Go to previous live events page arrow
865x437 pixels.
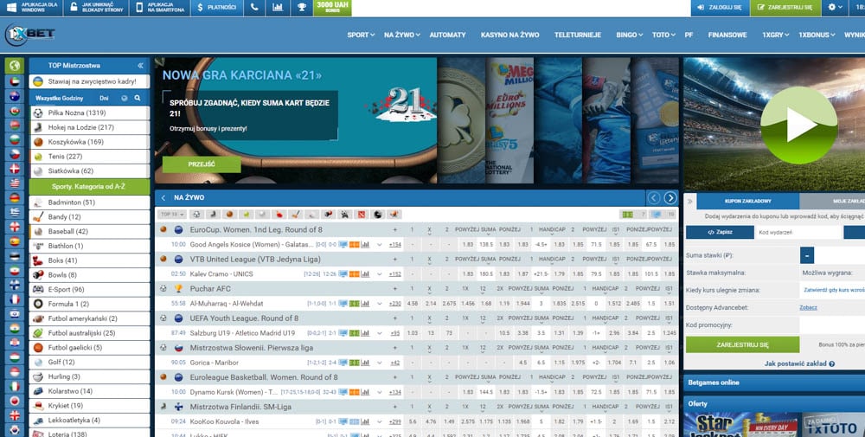coord(654,197)
